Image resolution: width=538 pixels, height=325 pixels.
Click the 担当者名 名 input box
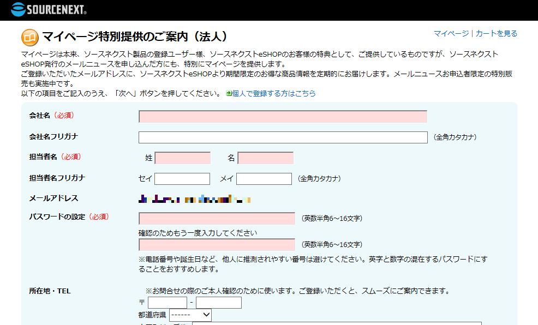(x=266, y=158)
